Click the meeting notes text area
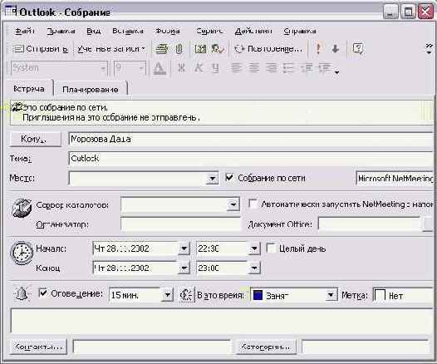 [222, 321]
